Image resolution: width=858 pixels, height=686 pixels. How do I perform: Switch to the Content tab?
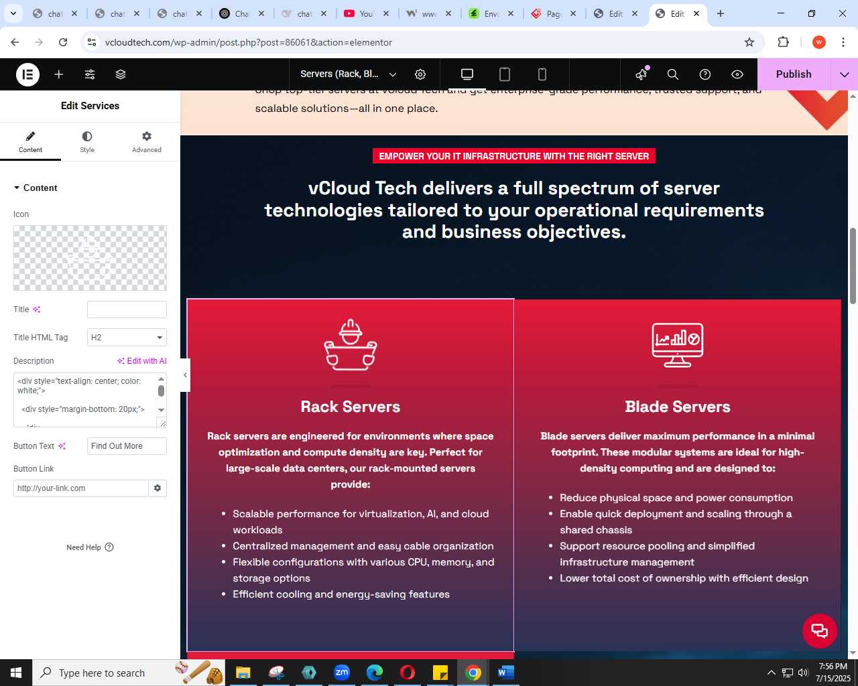30,142
